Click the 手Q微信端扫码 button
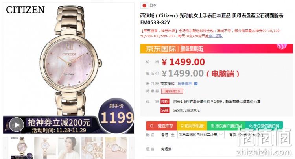The height and width of the screenshot is (159, 295). coord(264,126)
